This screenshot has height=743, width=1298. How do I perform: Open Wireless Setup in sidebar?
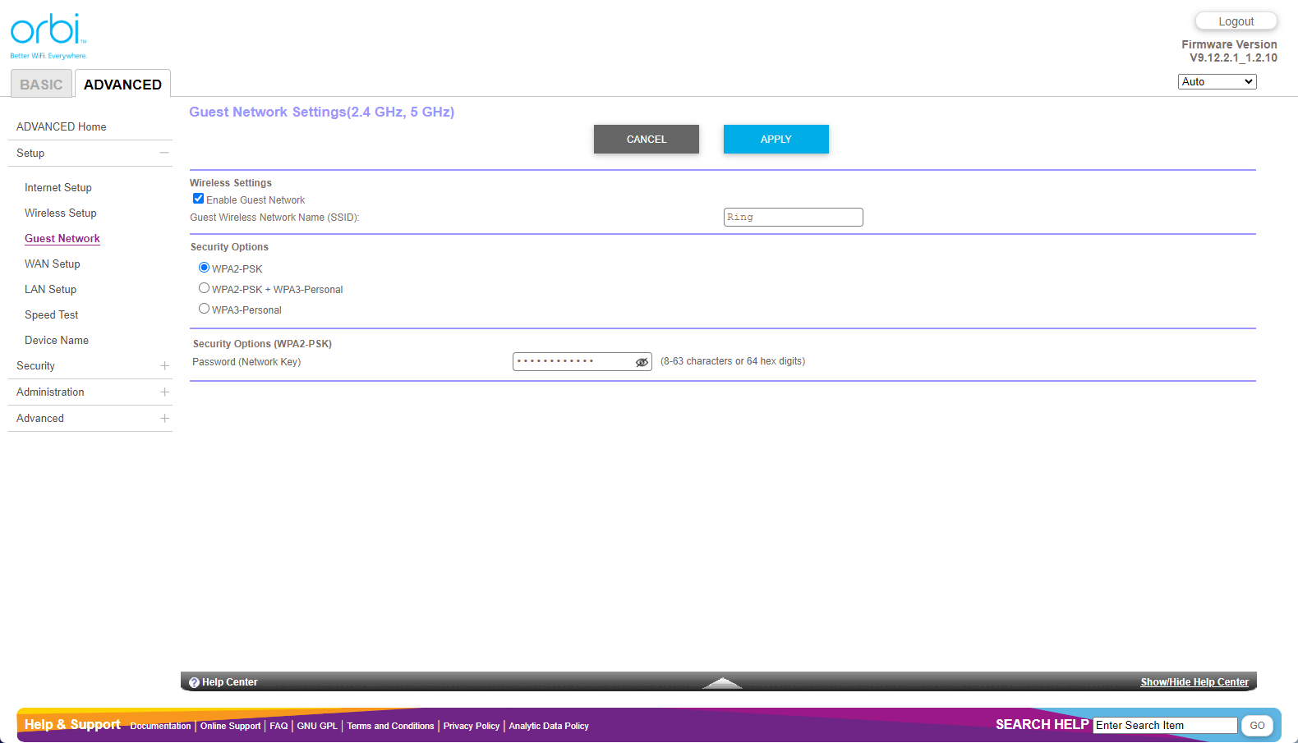61,213
